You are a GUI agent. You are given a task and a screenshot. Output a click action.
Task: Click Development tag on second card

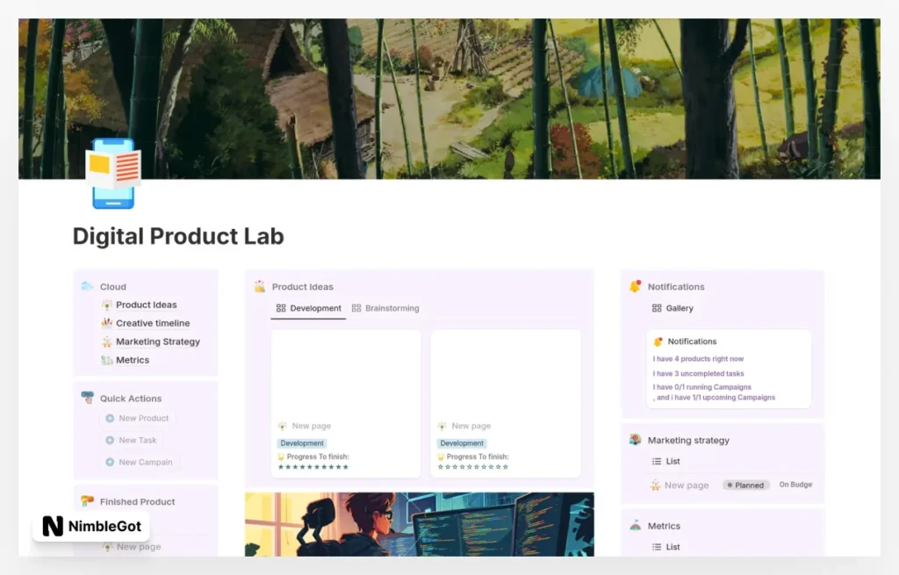462,443
